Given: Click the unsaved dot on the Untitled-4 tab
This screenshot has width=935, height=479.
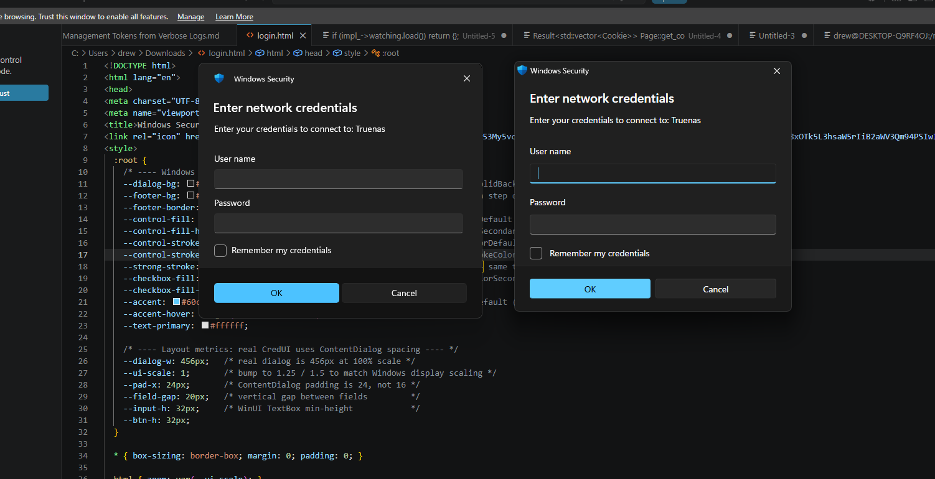Looking at the screenshot, I should tap(730, 35).
